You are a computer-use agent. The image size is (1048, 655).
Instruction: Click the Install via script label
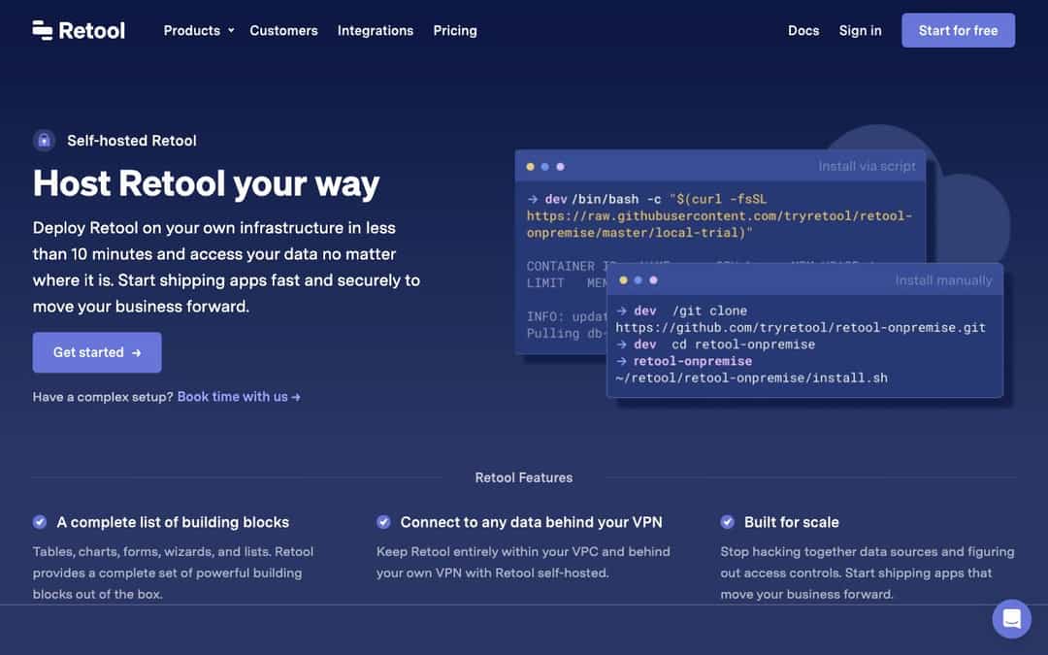coord(867,166)
